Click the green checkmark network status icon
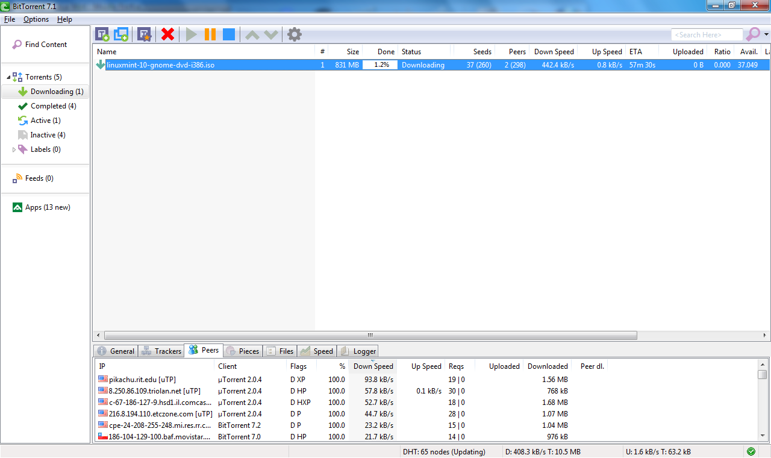 tap(751, 451)
